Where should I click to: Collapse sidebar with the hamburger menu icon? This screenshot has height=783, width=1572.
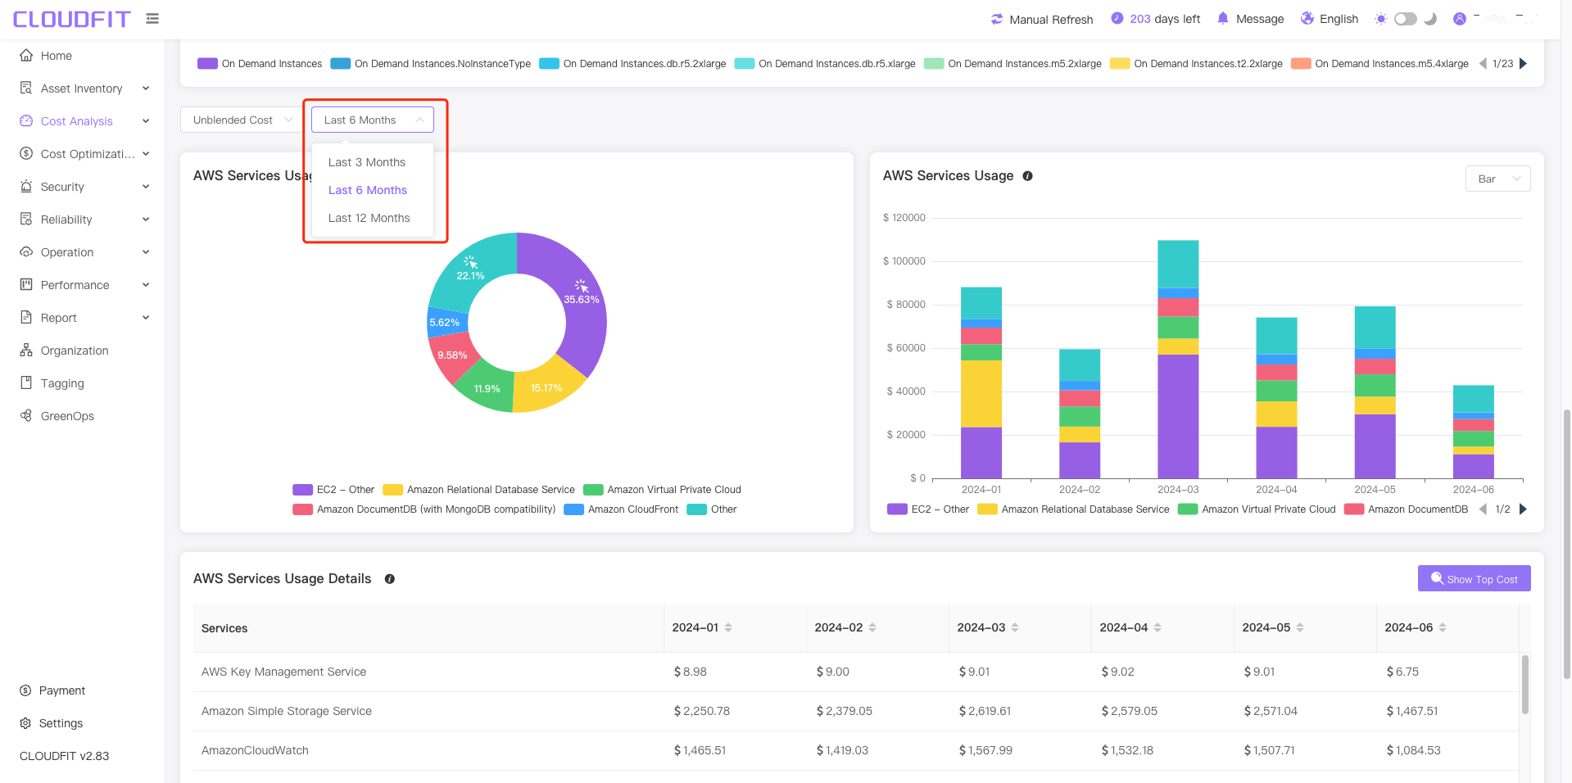pos(152,18)
